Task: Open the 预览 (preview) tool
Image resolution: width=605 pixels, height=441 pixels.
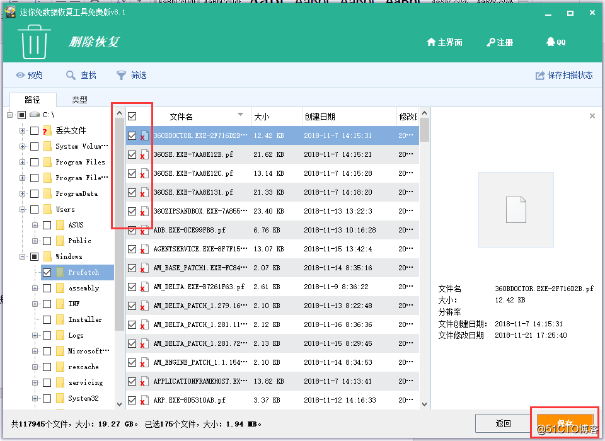Action: pyautogui.click(x=29, y=74)
